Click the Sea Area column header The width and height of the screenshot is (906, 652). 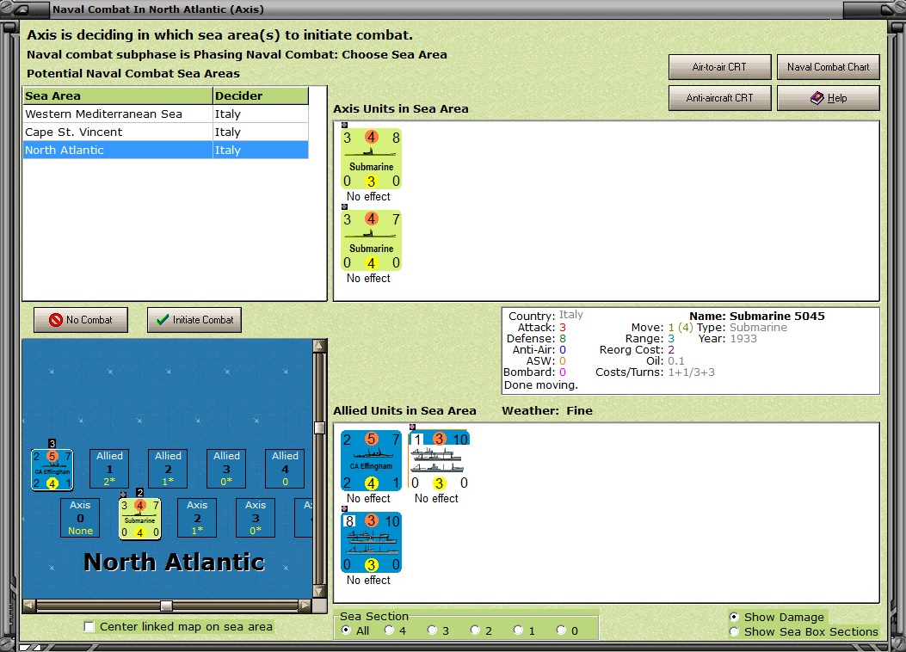pyautogui.click(x=118, y=95)
